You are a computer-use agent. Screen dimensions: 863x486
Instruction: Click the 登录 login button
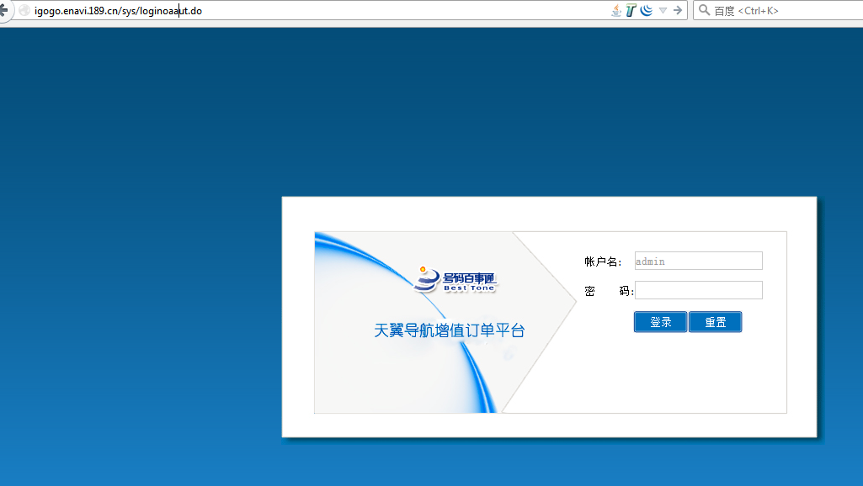point(660,322)
